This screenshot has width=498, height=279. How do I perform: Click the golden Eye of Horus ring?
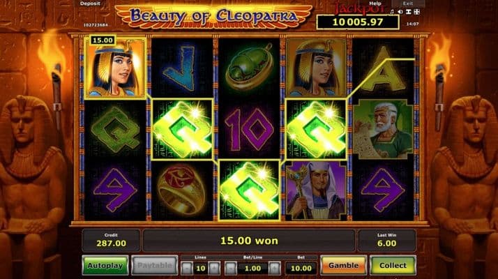[x=181, y=190]
